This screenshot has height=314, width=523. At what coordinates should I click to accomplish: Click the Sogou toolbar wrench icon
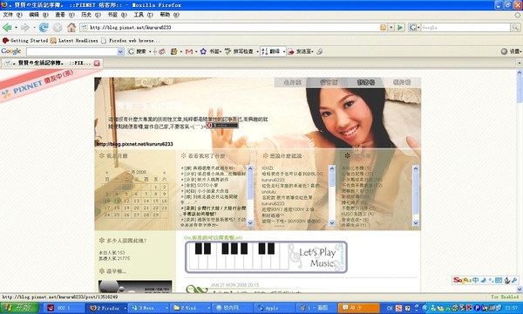(x=514, y=280)
